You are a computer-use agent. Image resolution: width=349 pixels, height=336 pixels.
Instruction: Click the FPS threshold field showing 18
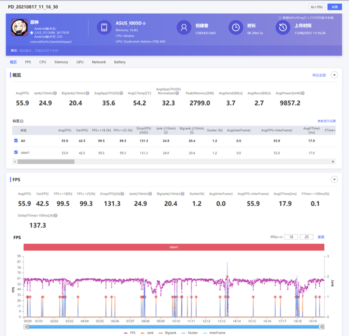291,237
